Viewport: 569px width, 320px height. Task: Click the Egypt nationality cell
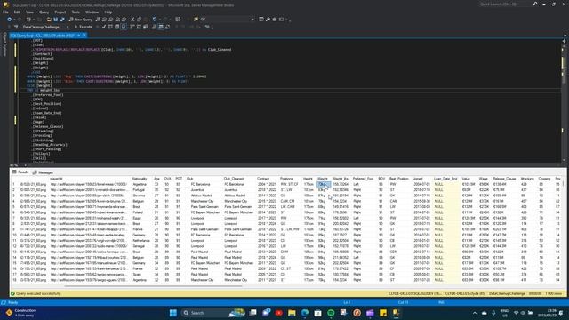pyautogui.click(x=136, y=218)
